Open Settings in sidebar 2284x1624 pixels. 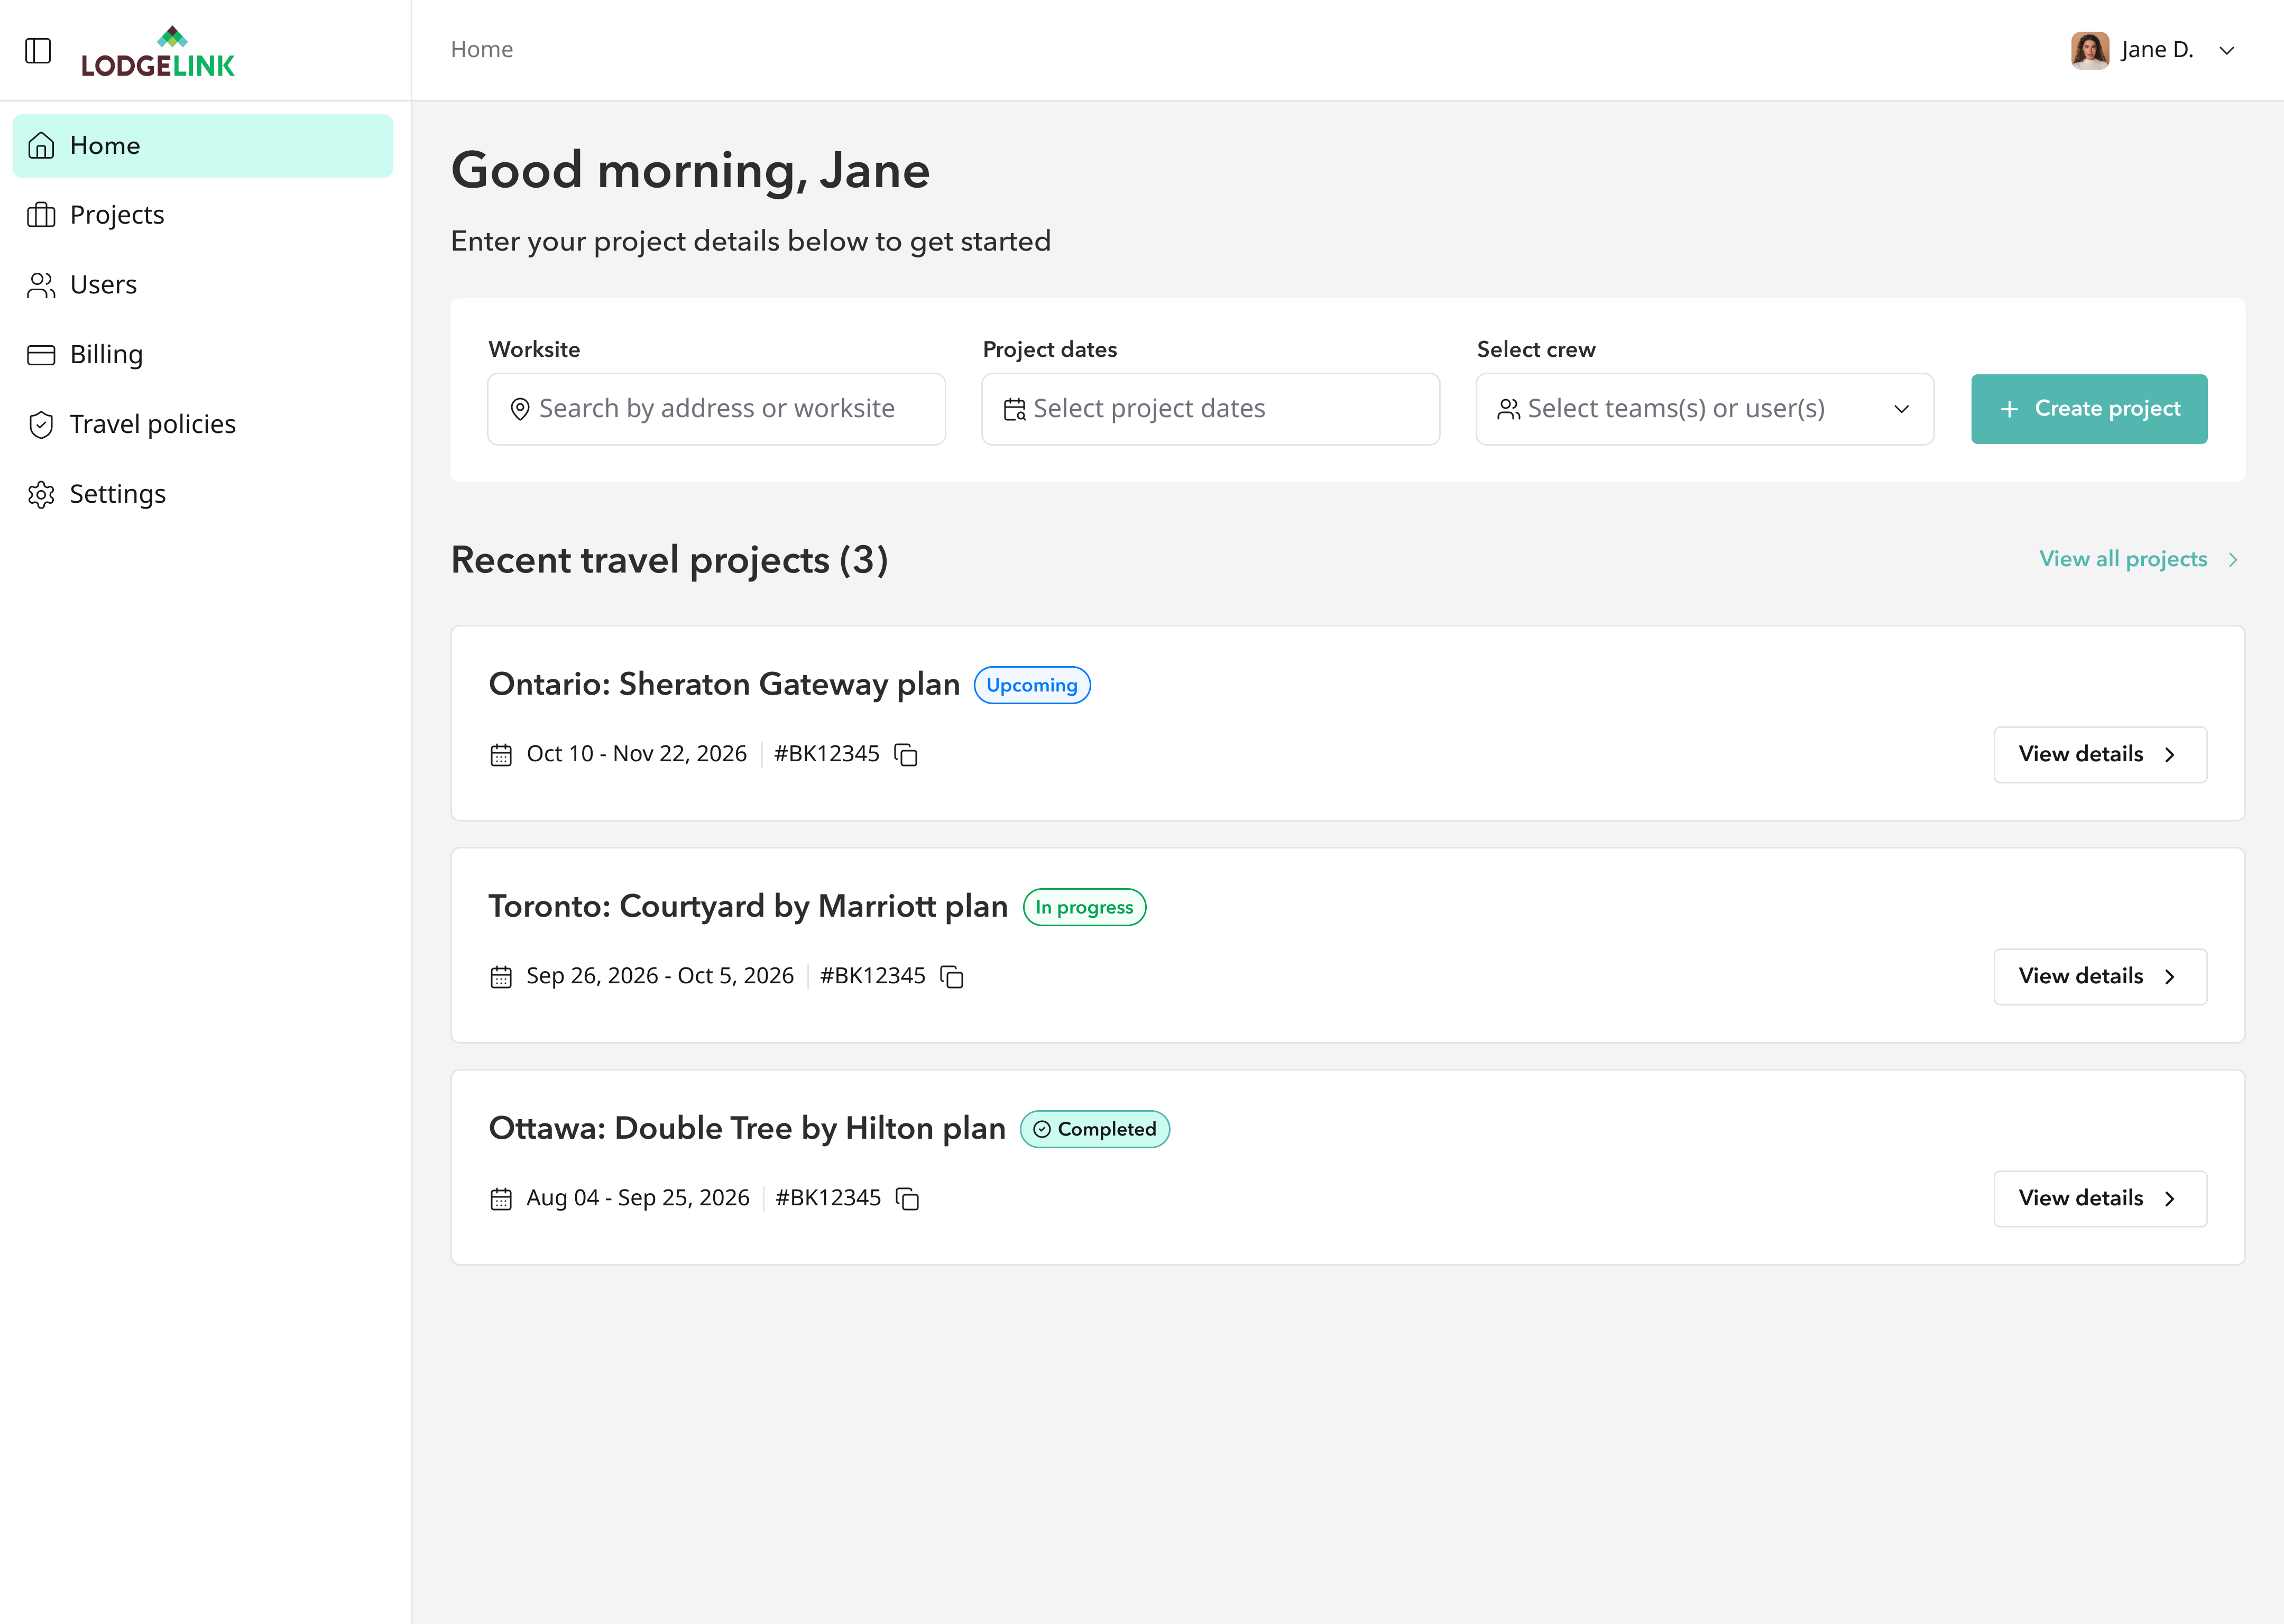click(203, 494)
